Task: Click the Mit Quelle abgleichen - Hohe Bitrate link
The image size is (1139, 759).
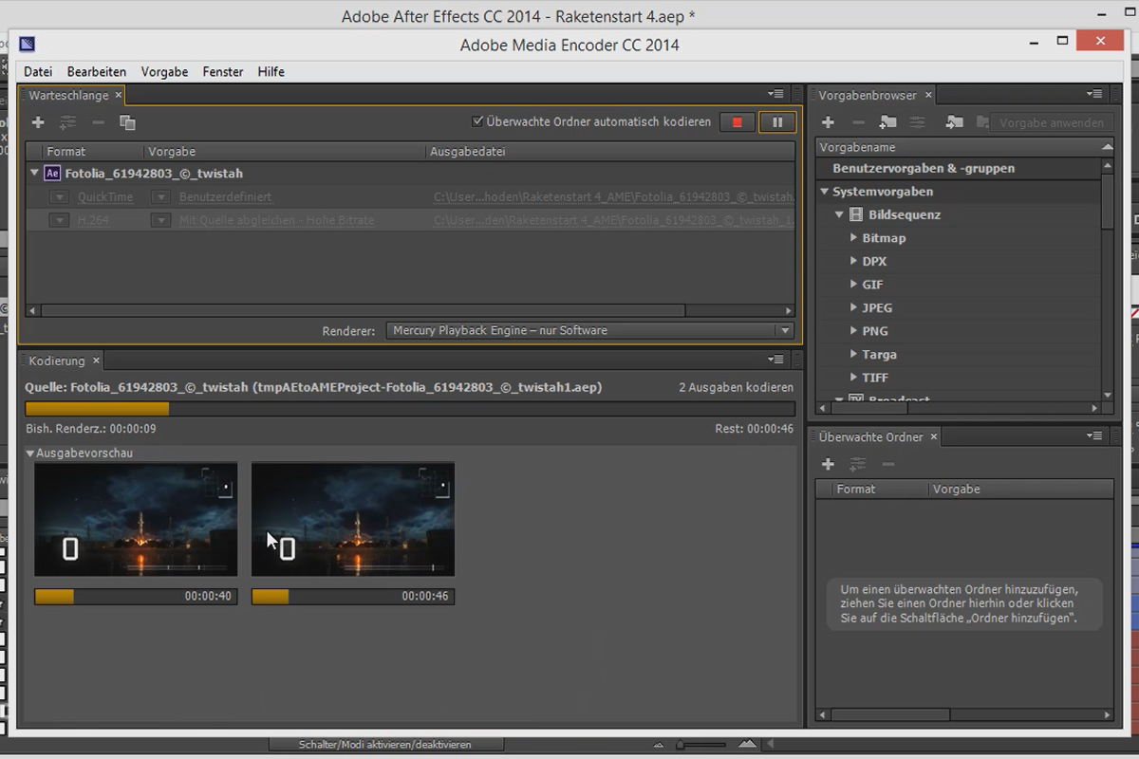Action: tap(277, 220)
